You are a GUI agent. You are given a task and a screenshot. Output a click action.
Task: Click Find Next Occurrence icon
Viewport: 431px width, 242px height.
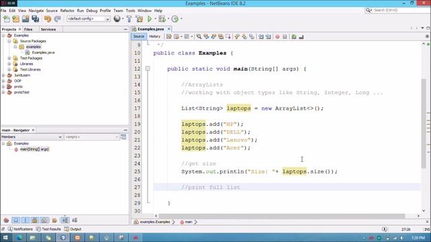213,36
